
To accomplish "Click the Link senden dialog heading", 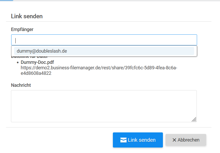I will point(27,16).
